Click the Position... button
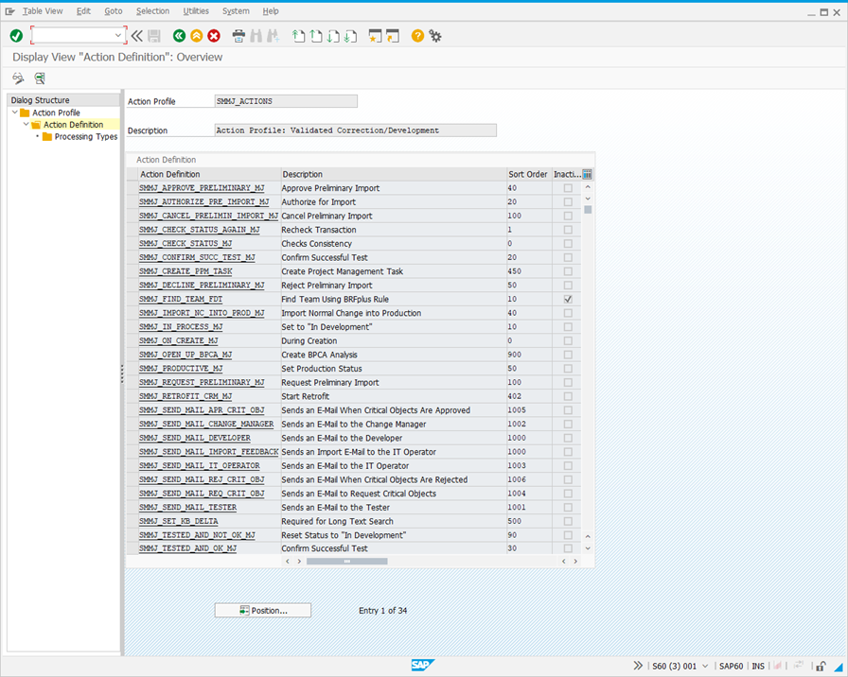 pyautogui.click(x=262, y=610)
